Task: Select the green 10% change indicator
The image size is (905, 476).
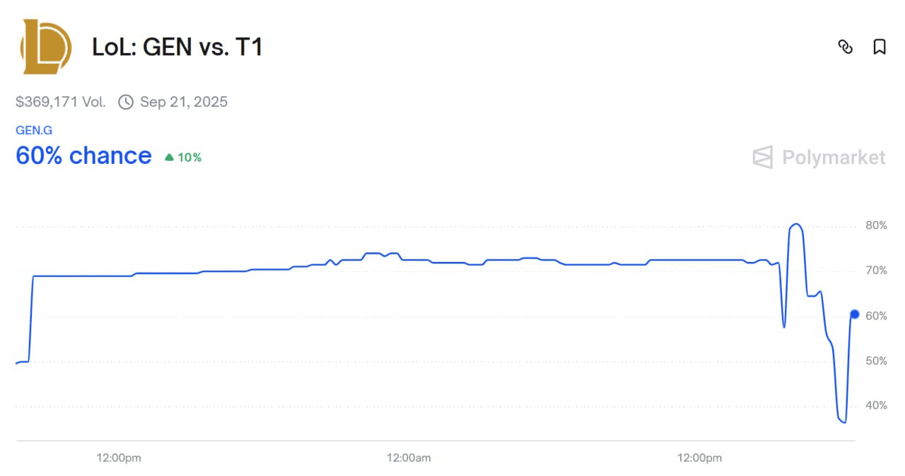Action: (x=183, y=157)
